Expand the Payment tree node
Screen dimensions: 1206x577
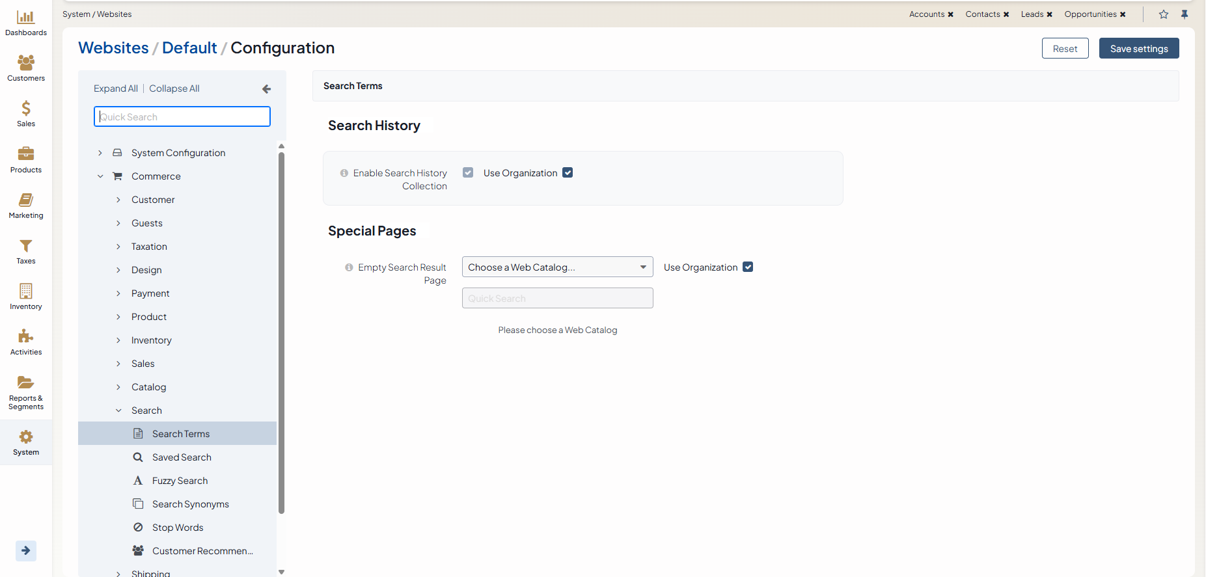118,293
